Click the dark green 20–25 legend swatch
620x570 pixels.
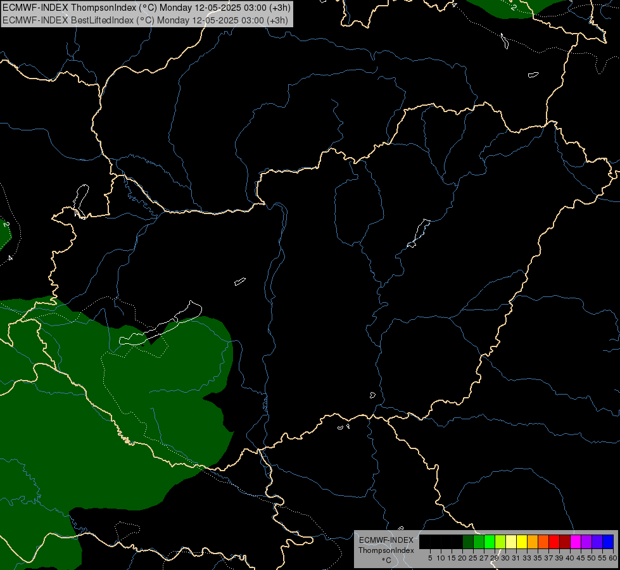click(x=468, y=541)
